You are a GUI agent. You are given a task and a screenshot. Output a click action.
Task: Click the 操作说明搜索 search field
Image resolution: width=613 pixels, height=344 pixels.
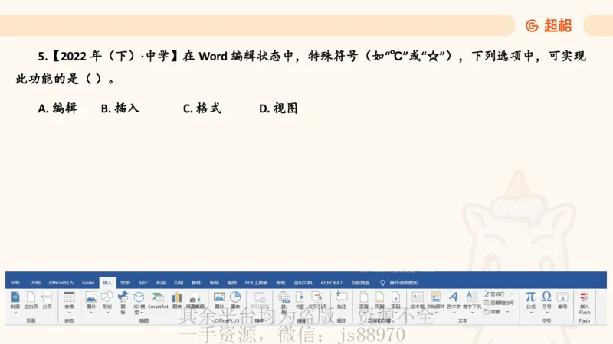[403, 282]
